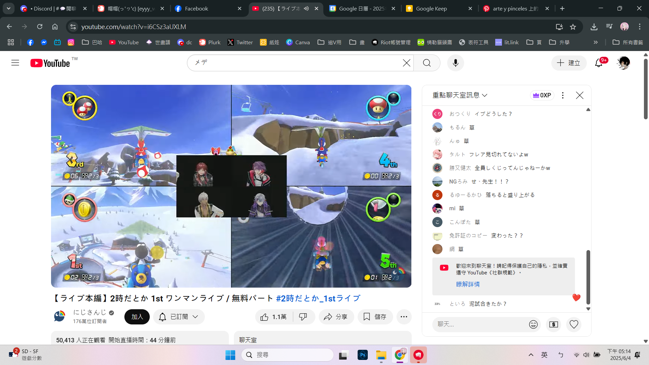Save video to playlist with 儲存

(375, 317)
